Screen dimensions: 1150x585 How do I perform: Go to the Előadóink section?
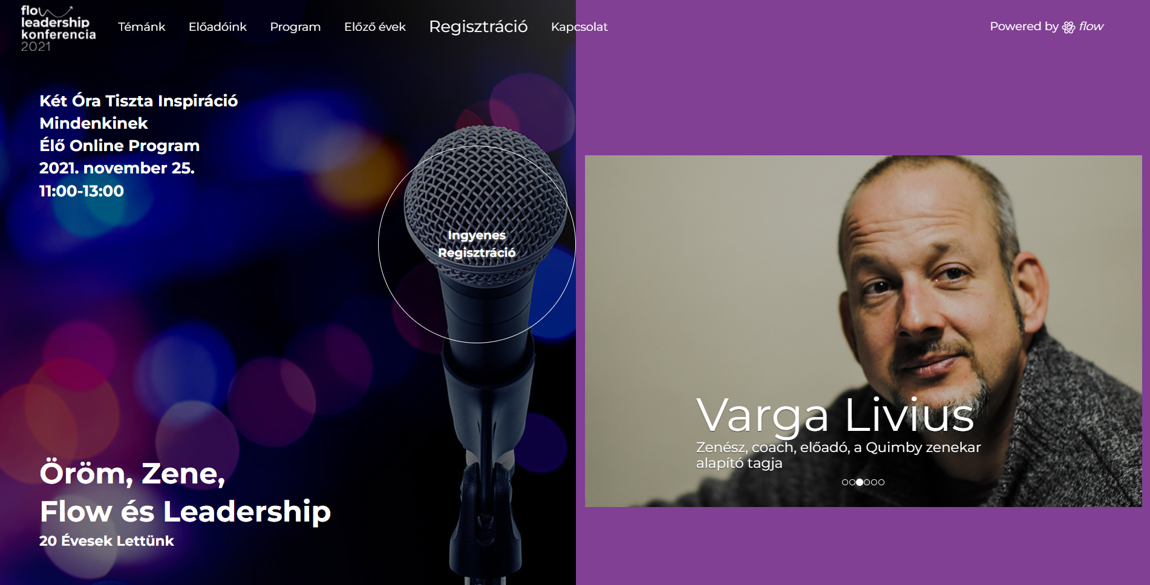pos(218,27)
